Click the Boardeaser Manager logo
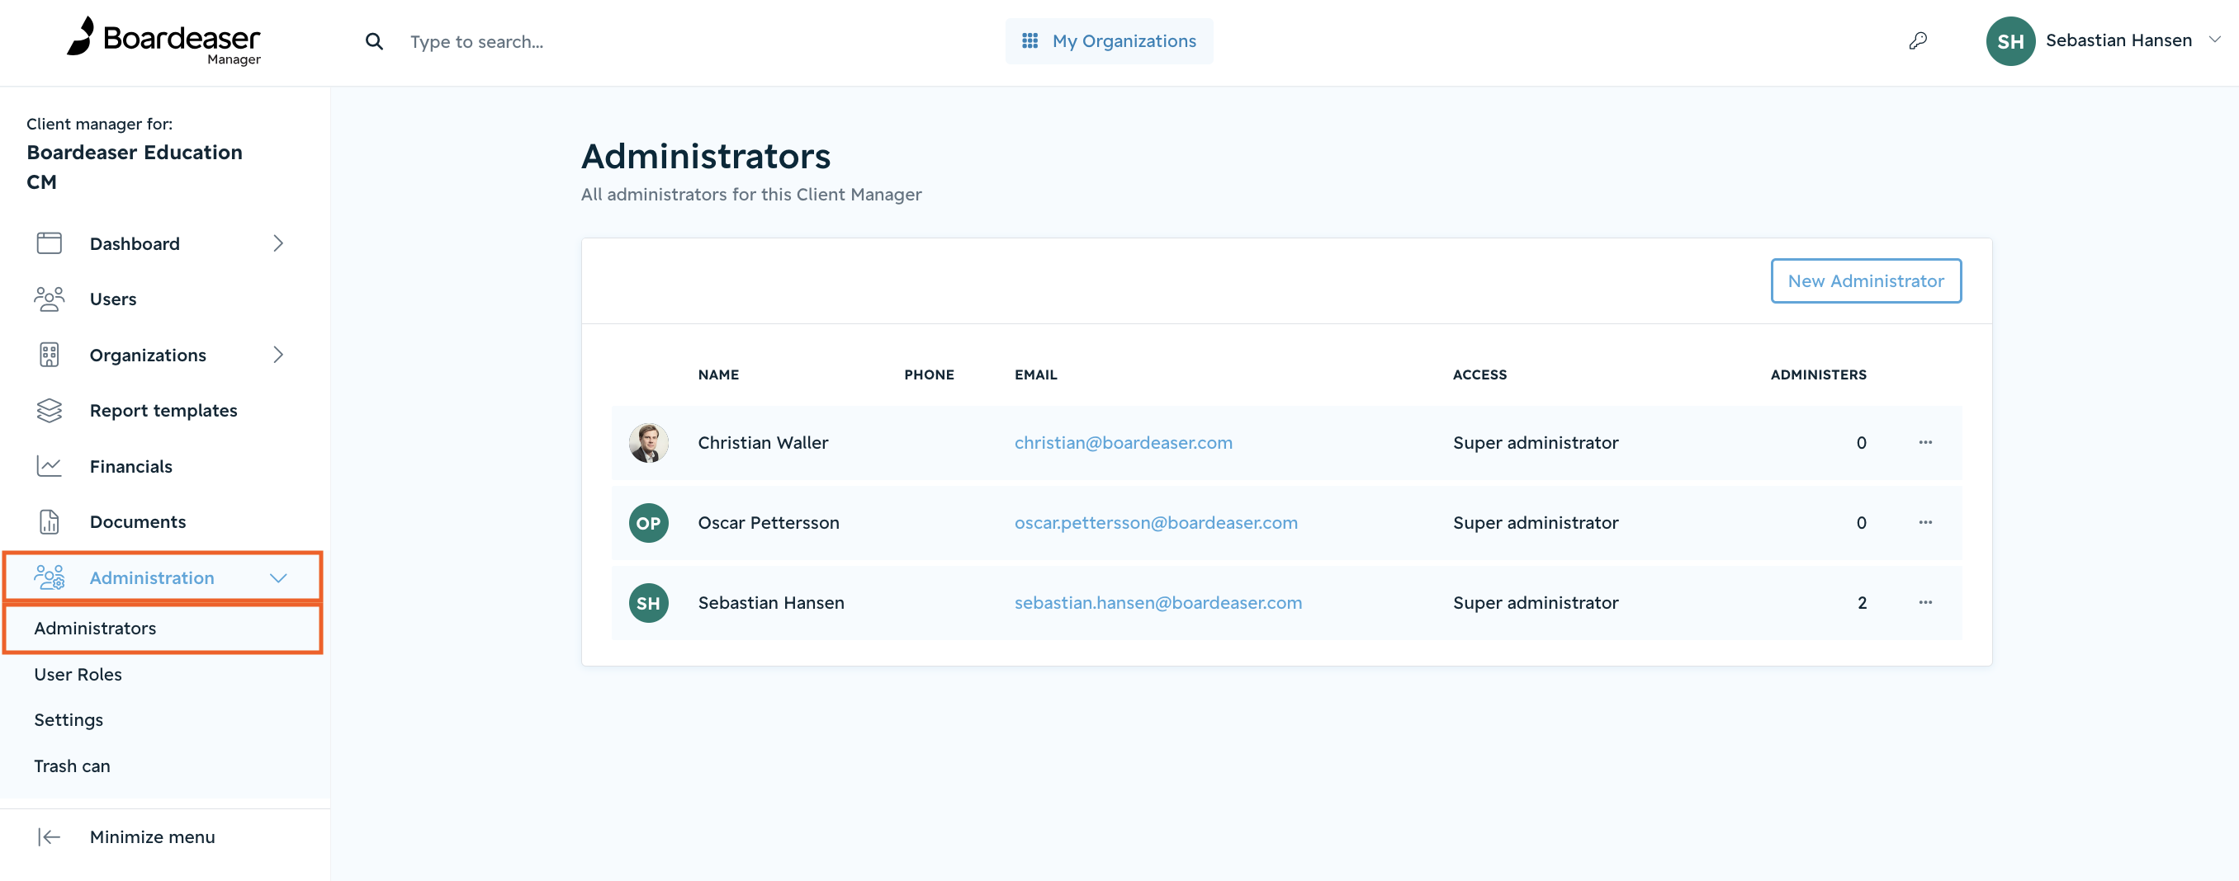 click(163, 41)
